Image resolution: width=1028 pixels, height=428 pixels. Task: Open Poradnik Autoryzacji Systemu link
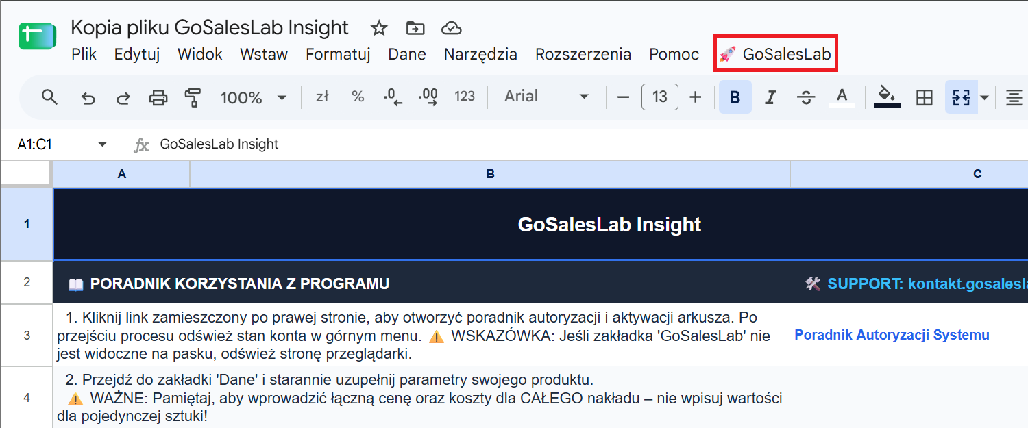point(892,335)
